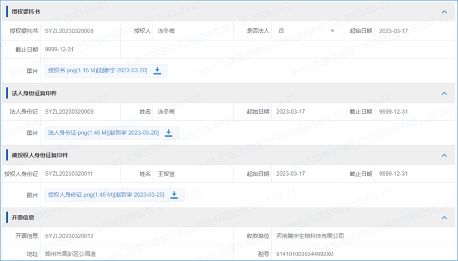Download the 法人身份证.png attachment
The image size is (458, 261).
[x=168, y=133]
